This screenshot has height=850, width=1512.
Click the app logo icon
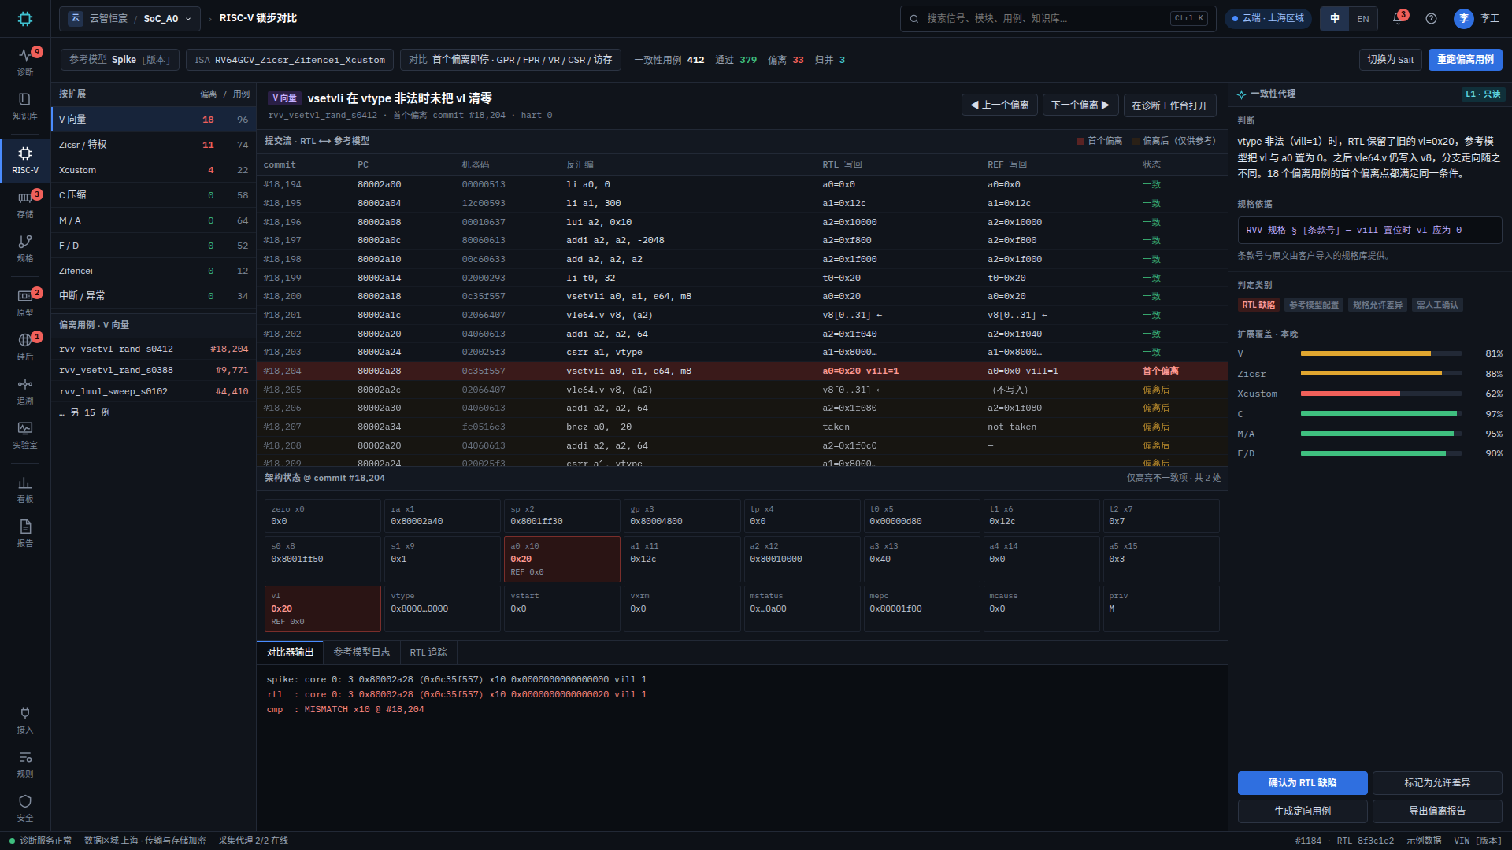pyautogui.click(x=25, y=18)
